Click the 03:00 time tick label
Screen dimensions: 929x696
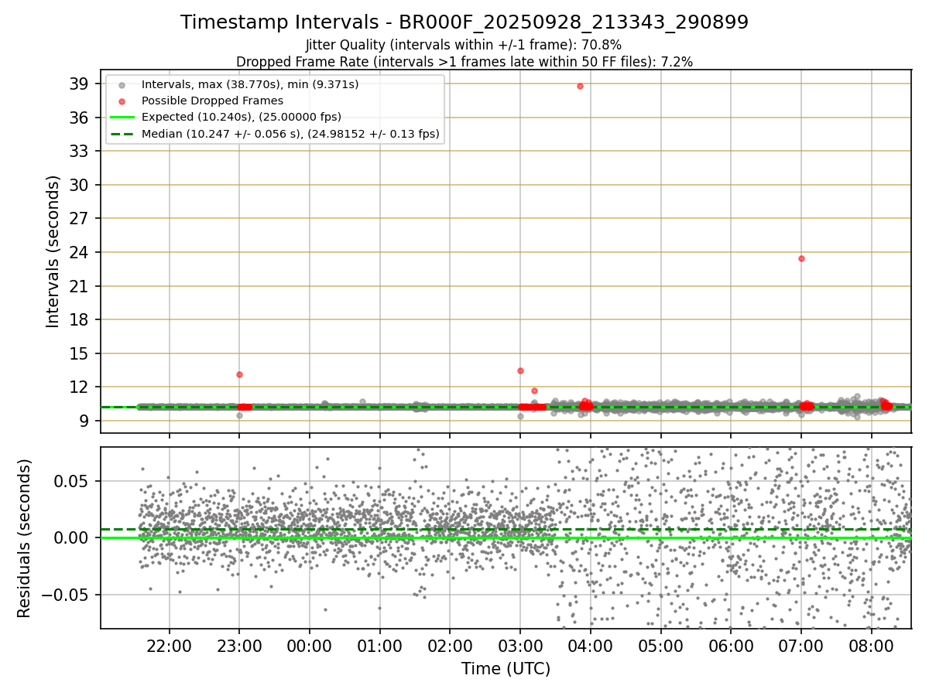520,647
